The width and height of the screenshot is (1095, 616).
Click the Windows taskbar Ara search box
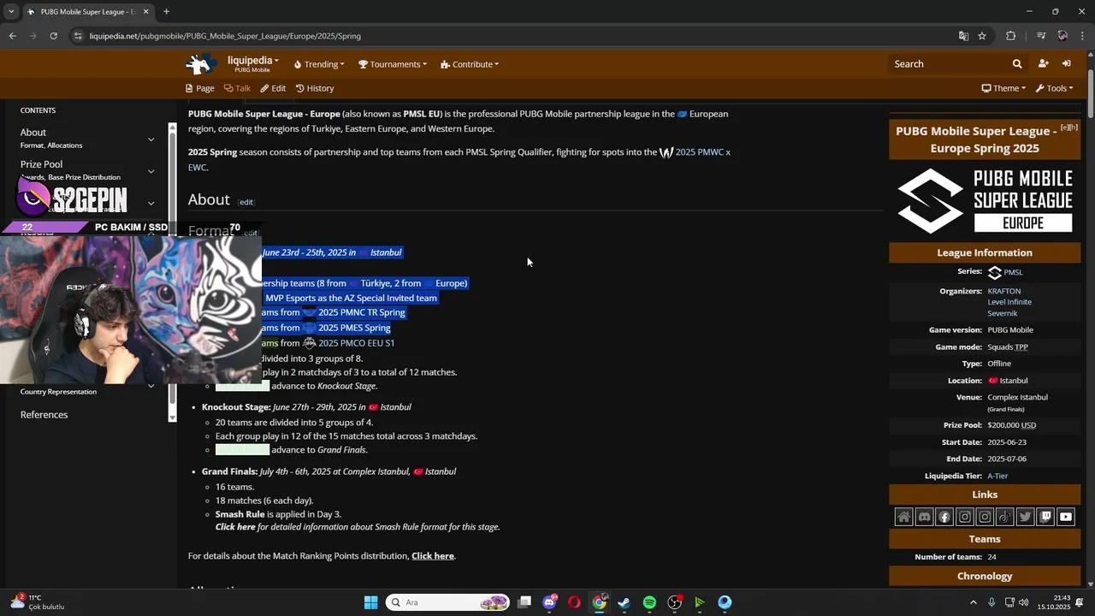click(x=447, y=602)
